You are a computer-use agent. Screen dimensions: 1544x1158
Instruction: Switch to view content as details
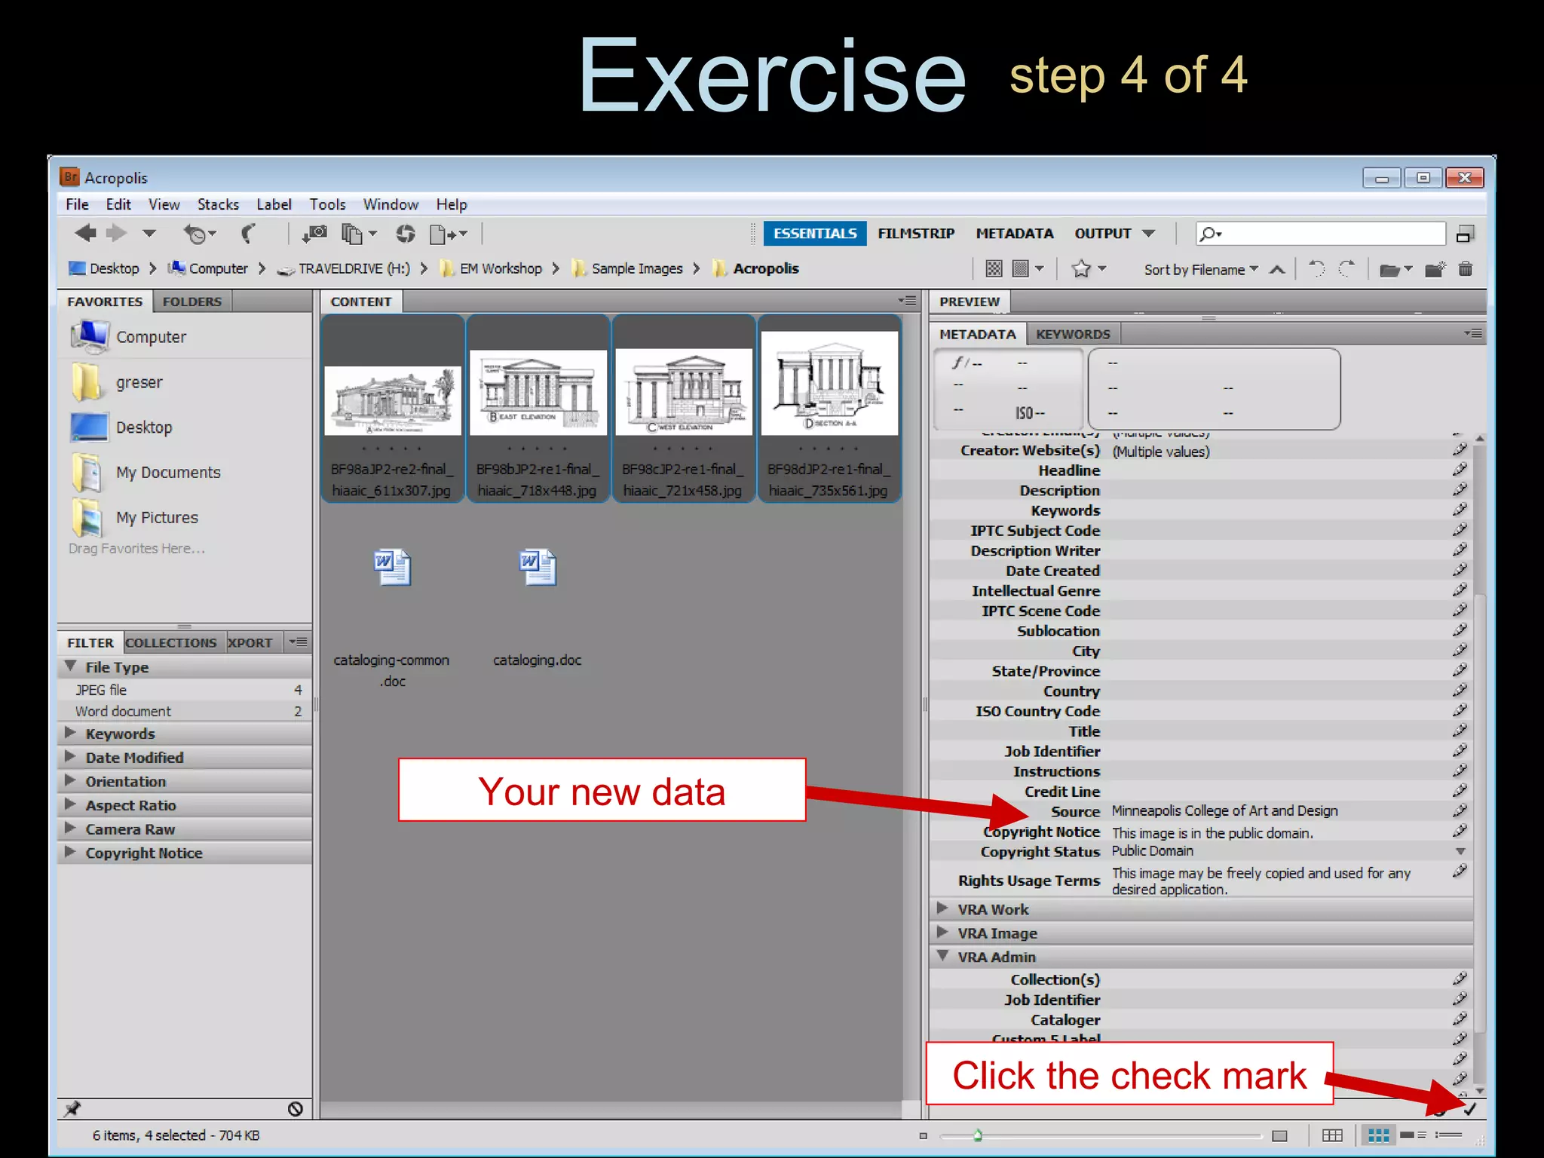[x=1413, y=1135]
